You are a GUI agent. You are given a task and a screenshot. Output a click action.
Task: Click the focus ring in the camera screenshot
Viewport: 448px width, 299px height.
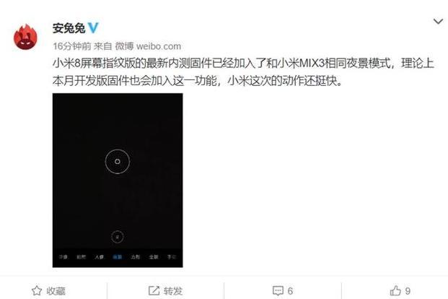118,162
